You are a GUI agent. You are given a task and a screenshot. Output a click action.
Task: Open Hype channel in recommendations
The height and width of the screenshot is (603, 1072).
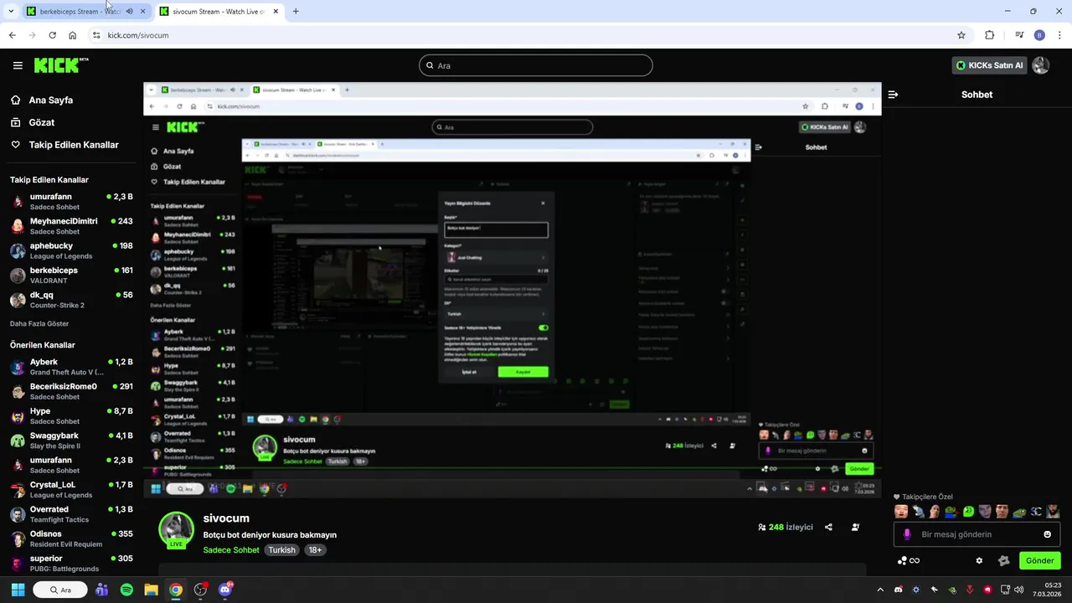[x=71, y=415]
